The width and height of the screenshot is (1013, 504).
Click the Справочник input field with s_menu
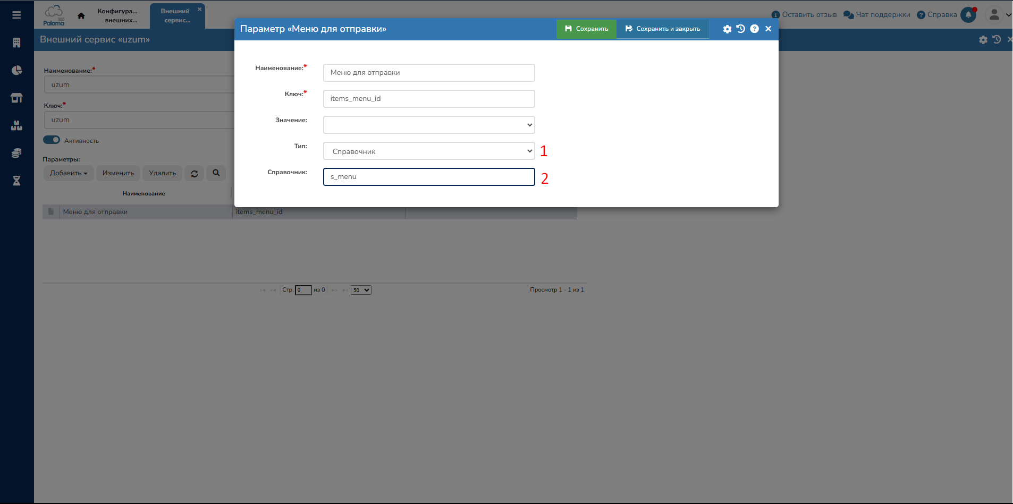428,177
